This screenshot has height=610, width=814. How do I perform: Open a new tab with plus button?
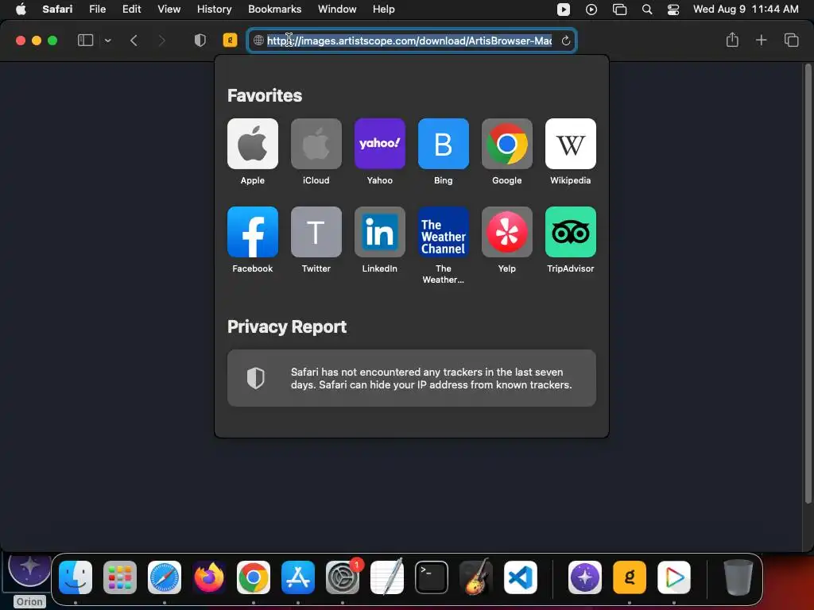pos(761,40)
